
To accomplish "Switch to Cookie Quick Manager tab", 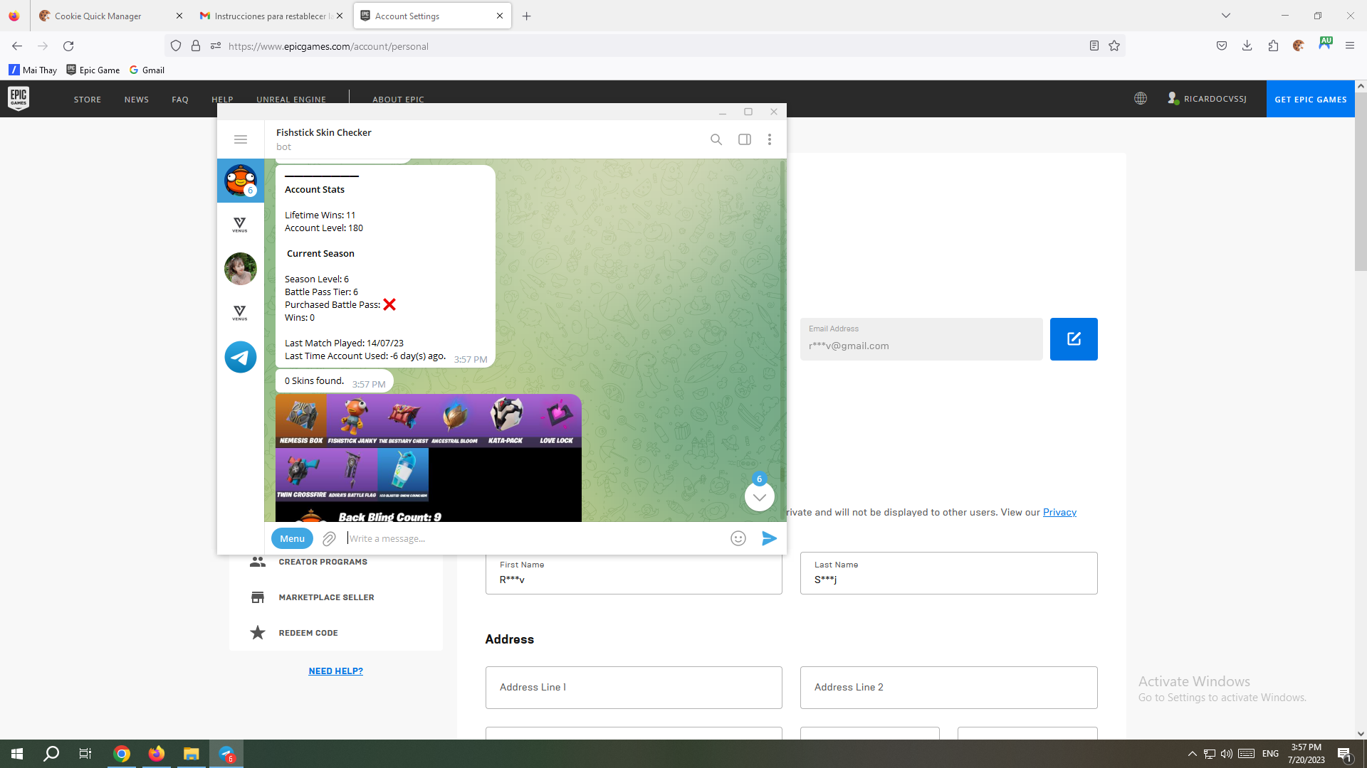I will (x=111, y=16).
